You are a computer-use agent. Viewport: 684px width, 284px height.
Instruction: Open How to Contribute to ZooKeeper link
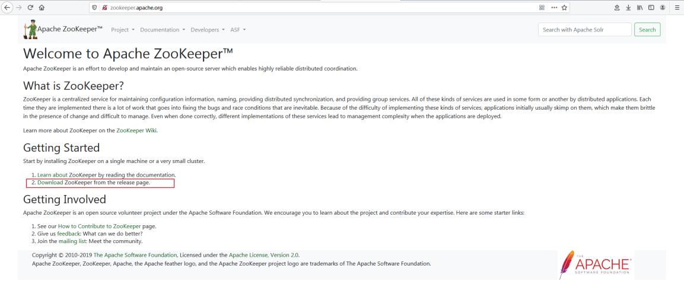(100, 226)
